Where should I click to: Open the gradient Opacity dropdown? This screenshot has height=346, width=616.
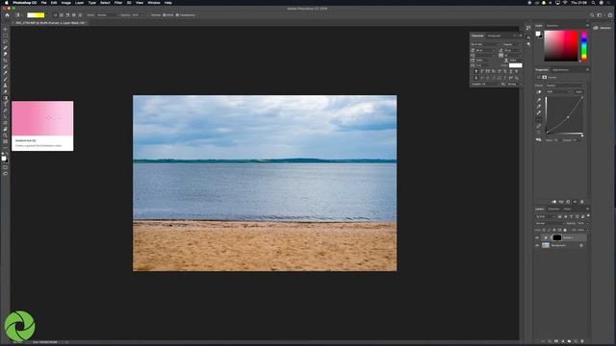[137, 15]
